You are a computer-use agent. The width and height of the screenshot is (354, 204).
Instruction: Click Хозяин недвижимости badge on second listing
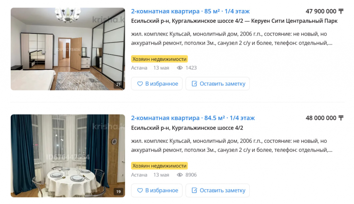tap(159, 166)
